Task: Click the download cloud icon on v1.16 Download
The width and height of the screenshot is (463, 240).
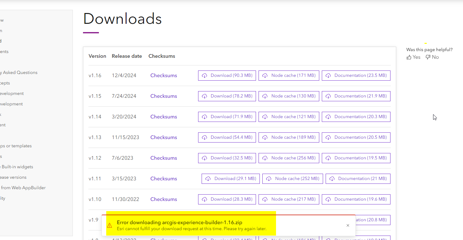Action: pos(204,75)
